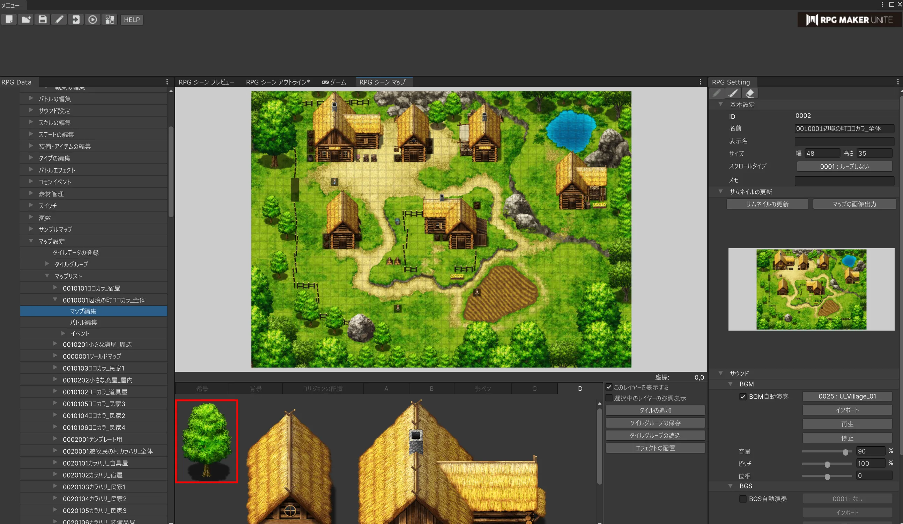Click the 音量 volume slider handle
The image size is (903, 524).
pyautogui.click(x=845, y=452)
